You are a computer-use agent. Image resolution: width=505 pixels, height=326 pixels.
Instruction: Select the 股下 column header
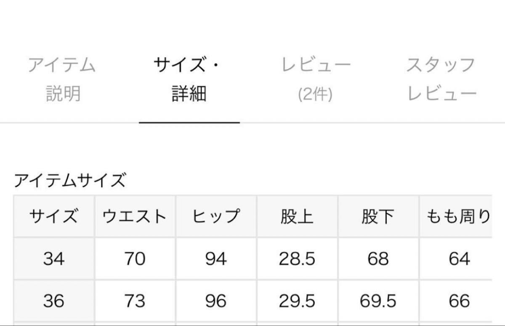coord(377,217)
